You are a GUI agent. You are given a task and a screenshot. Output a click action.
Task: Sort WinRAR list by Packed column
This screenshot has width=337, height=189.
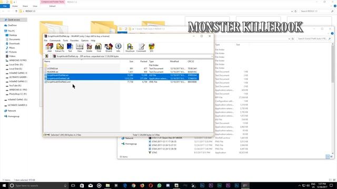(x=144, y=61)
